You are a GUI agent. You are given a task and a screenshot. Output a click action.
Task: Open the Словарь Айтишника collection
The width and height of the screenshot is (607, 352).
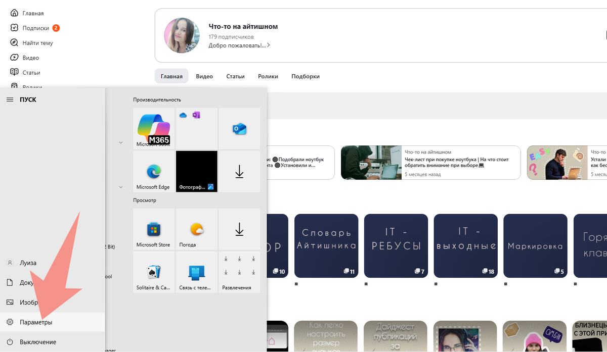click(x=326, y=246)
